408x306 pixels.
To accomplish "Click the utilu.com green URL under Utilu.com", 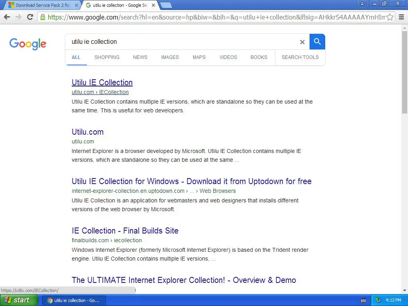I will click(x=83, y=141).
